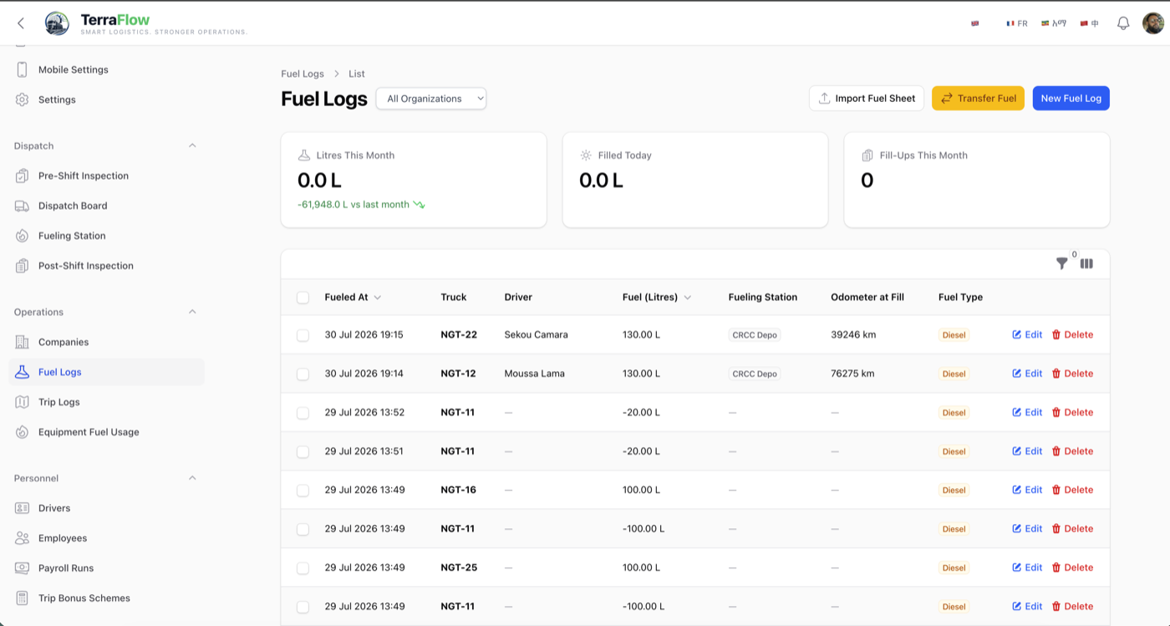Edit the NGT-22 fuel log
Viewport: 1170px width, 626px height.
[1027, 334]
